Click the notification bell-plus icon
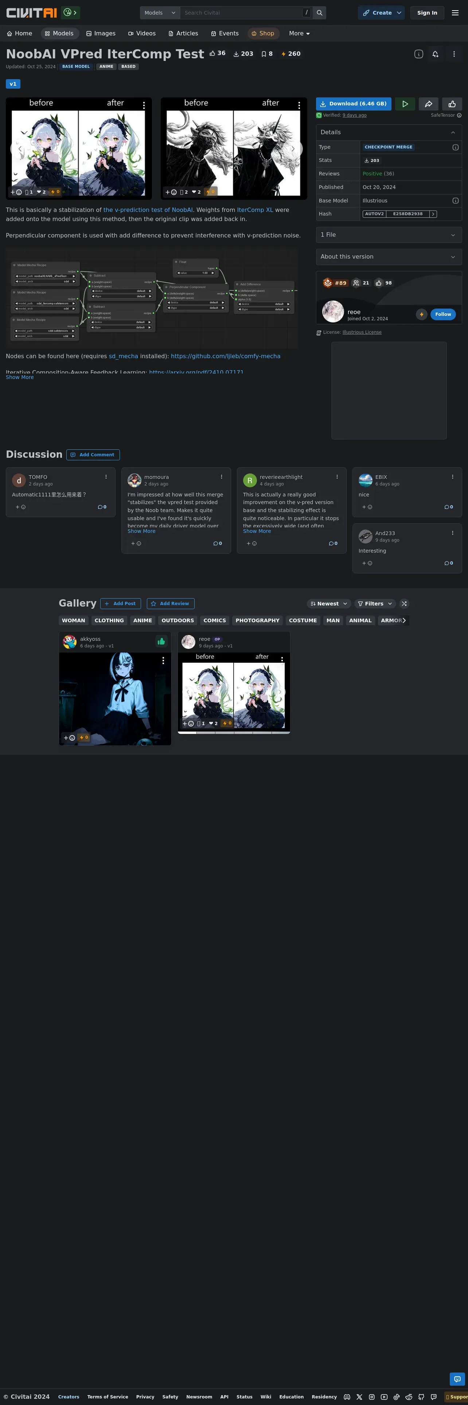The image size is (468, 1405). tap(435, 54)
